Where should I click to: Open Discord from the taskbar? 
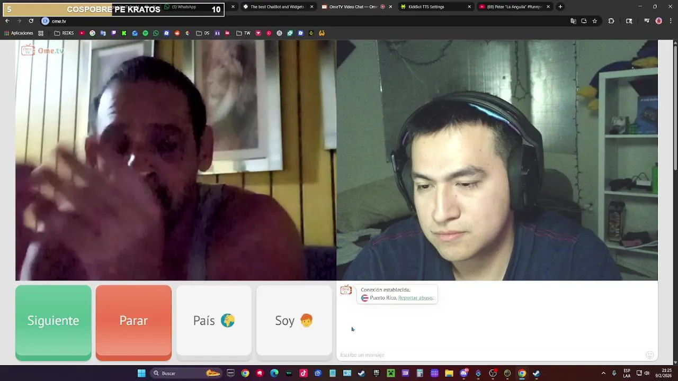tap(464, 374)
